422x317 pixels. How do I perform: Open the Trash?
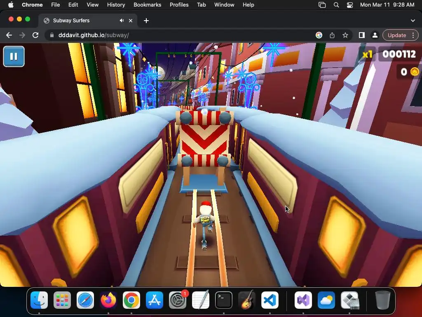(382, 300)
